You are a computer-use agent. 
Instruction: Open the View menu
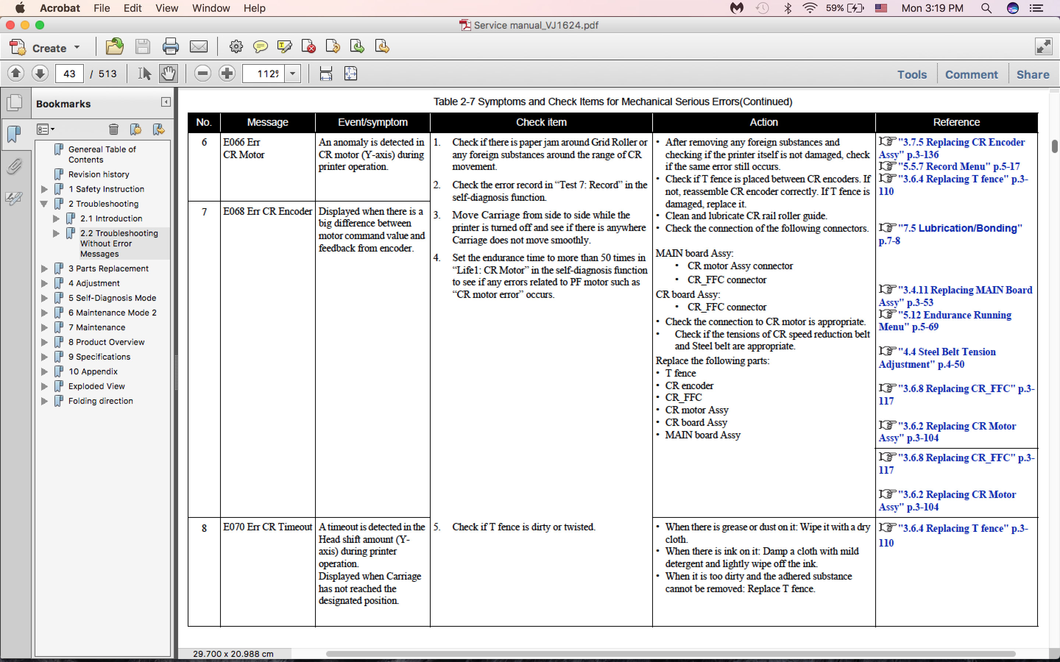click(x=166, y=8)
